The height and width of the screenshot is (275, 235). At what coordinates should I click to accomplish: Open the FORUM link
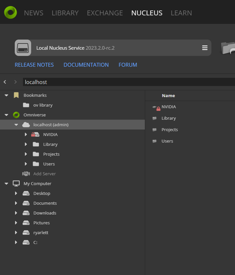[128, 65]
